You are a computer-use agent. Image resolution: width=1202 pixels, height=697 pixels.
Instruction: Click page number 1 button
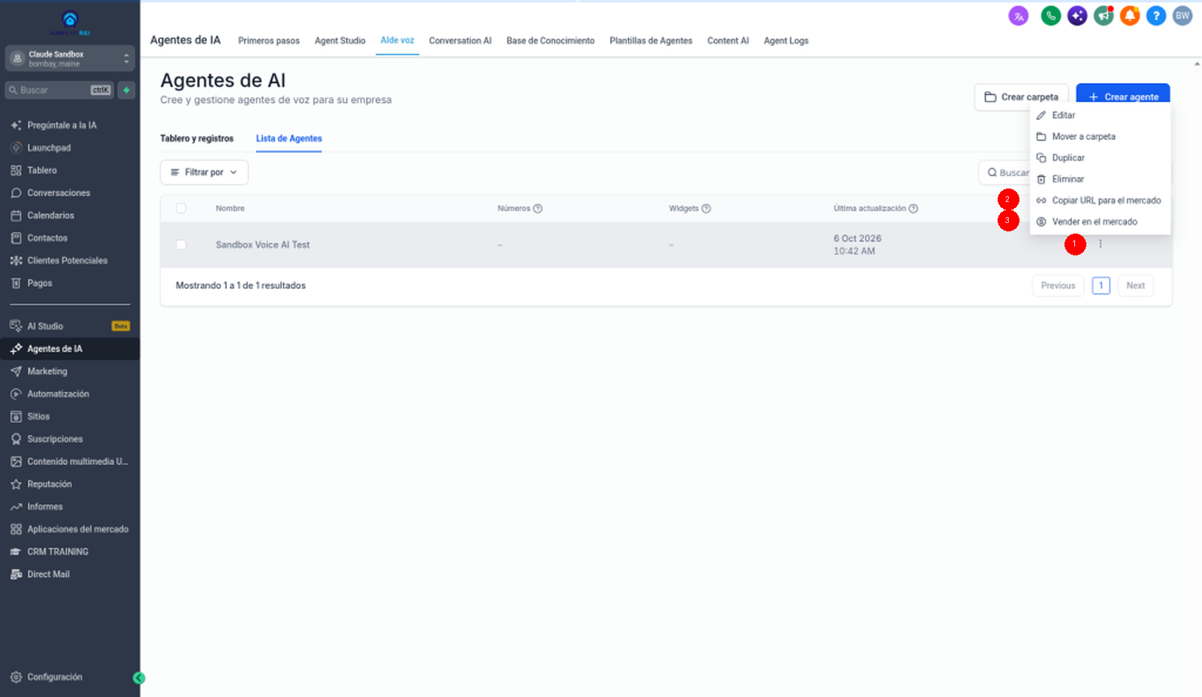tap(1101, 285)
